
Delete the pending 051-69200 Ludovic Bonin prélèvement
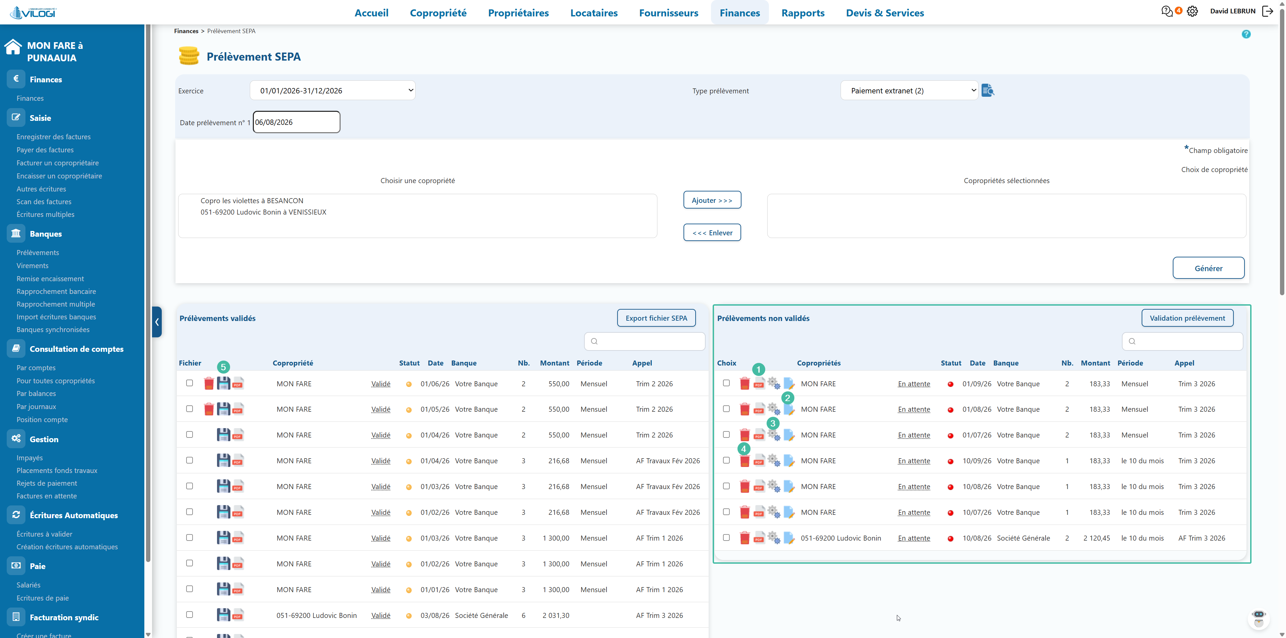(x=744, y=538)
